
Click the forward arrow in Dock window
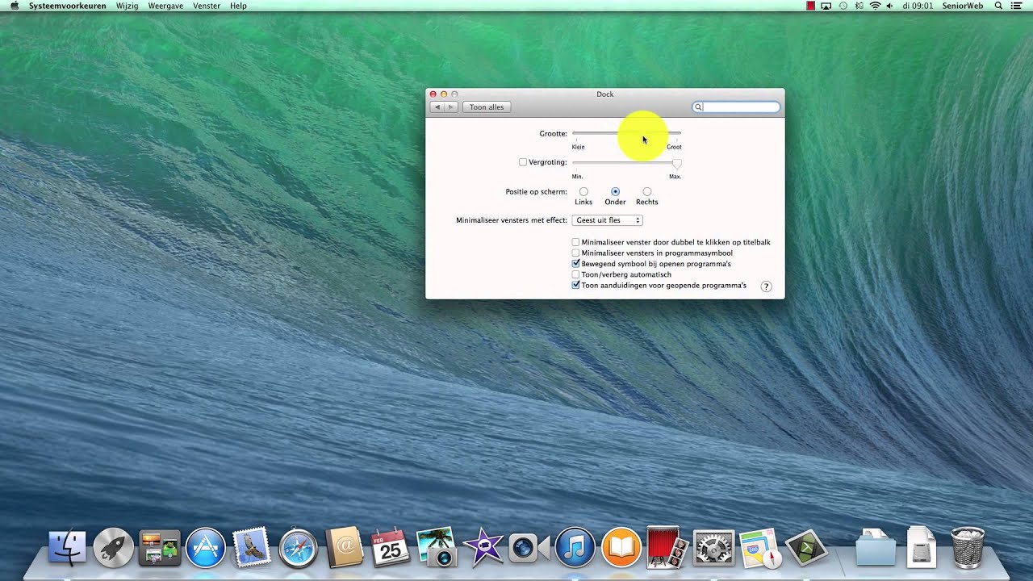pos(451,107)
